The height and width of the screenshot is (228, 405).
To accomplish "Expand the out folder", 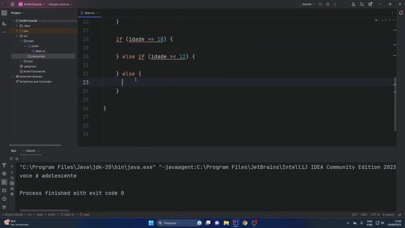I will (17, 31).
